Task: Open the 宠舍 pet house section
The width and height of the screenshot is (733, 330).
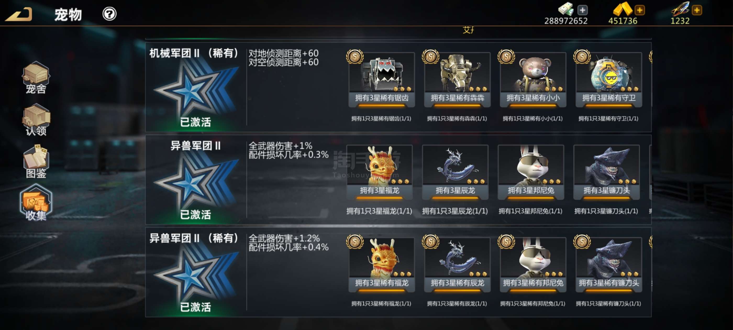Action: pos(36,78)
